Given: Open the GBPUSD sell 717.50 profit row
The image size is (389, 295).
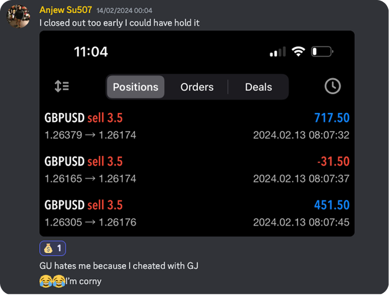Looking at the screenshot, I should point(197,126).
